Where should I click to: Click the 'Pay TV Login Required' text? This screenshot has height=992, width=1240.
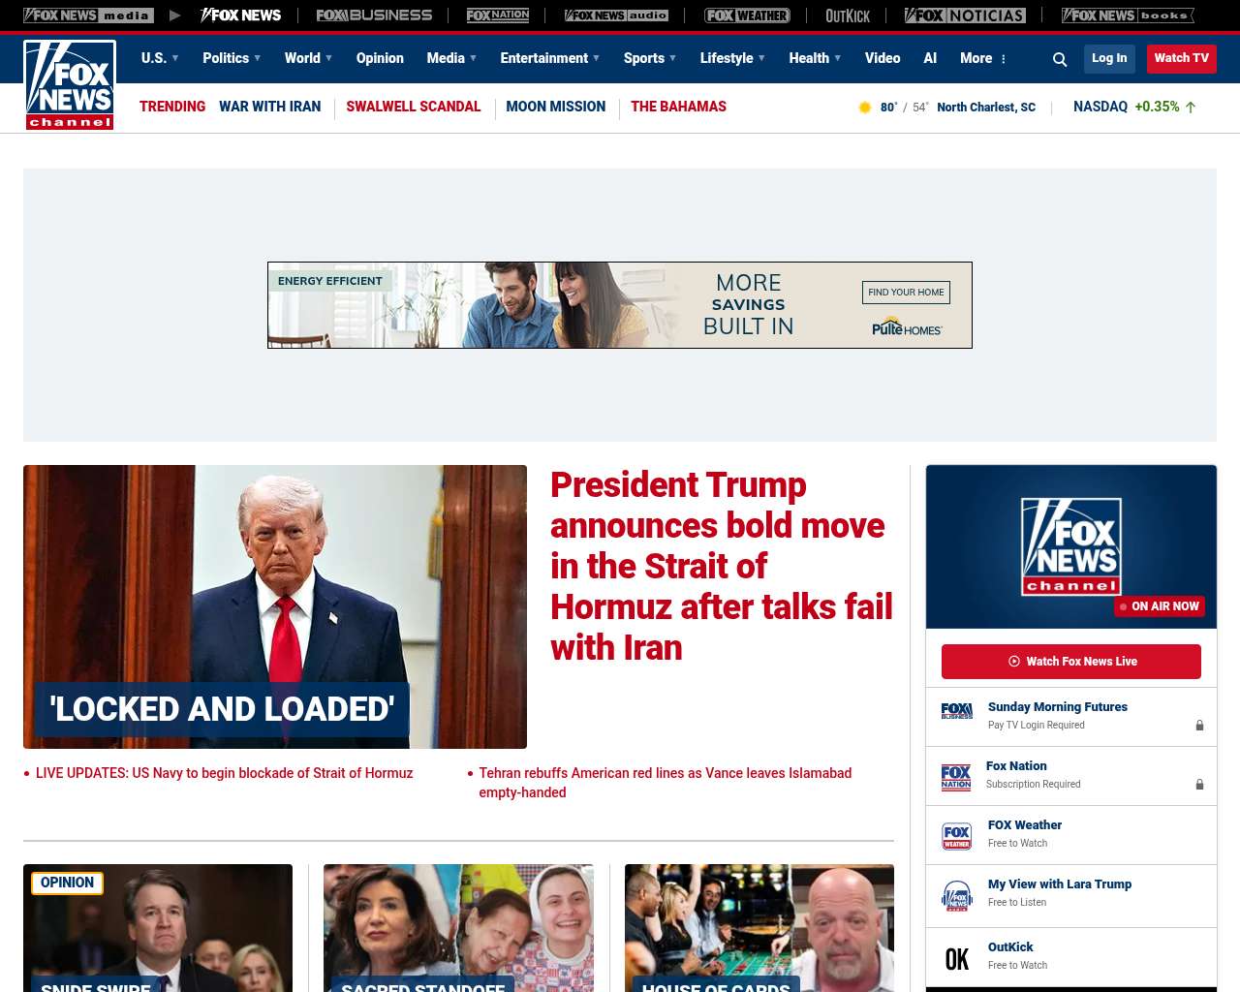(x=1037, y=726)
